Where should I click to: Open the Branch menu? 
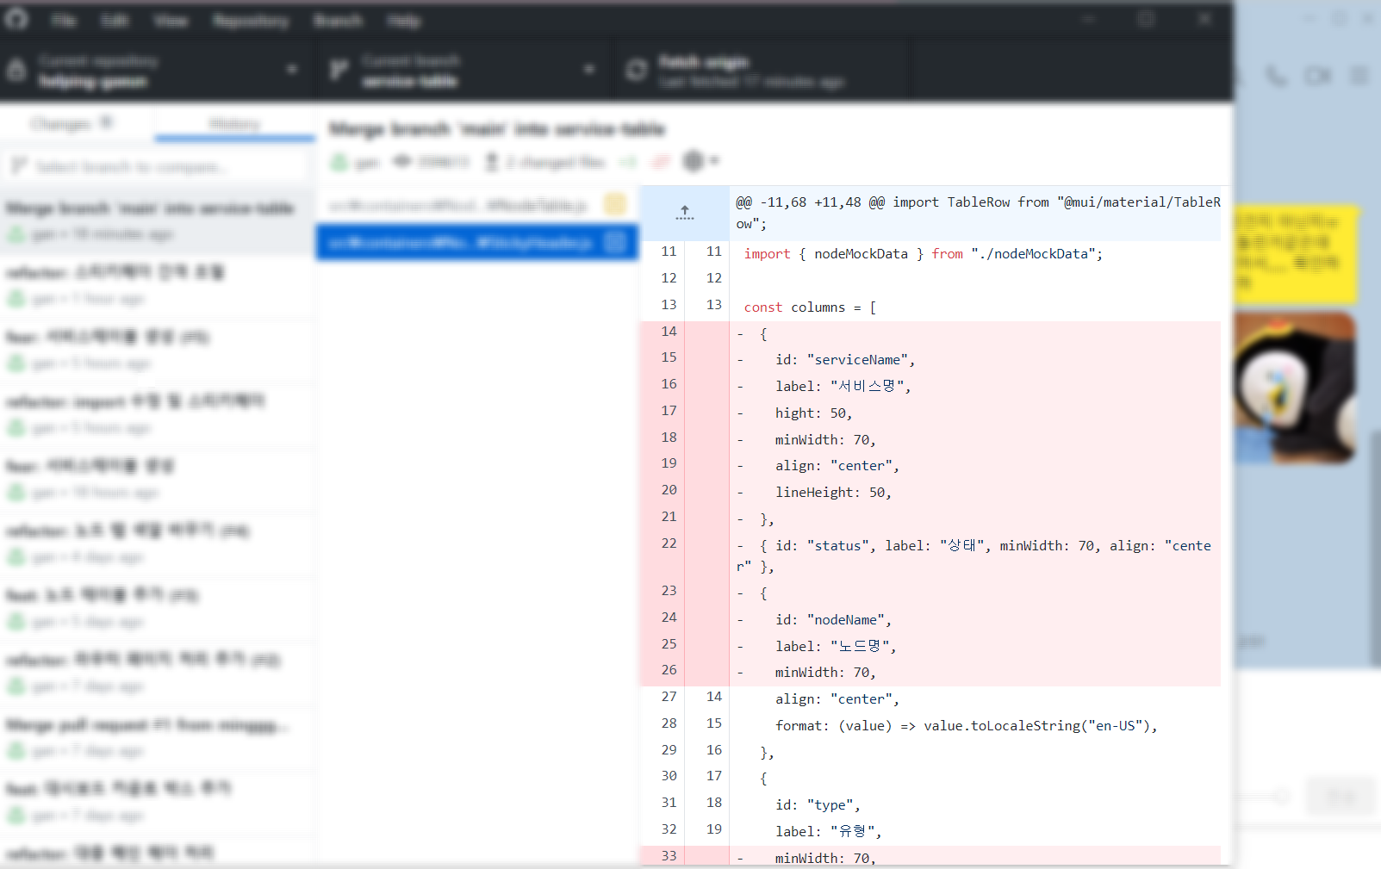click(x=338, y=20)
